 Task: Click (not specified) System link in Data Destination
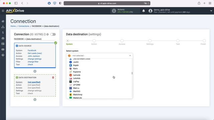click(x=34, y=82)
